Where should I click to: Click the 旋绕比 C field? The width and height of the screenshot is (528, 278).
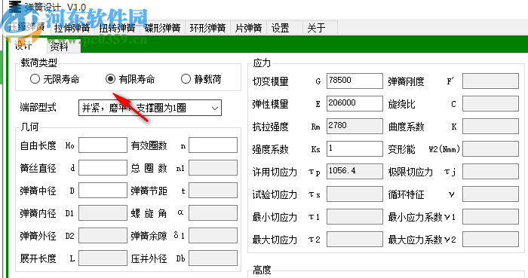490,103
